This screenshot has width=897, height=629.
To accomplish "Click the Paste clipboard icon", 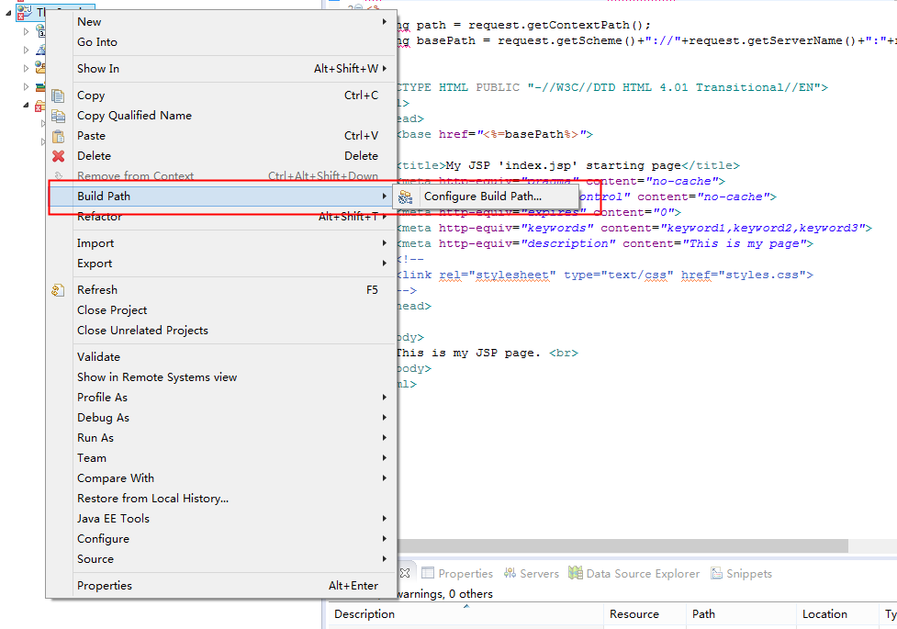I will pos(59,135).
